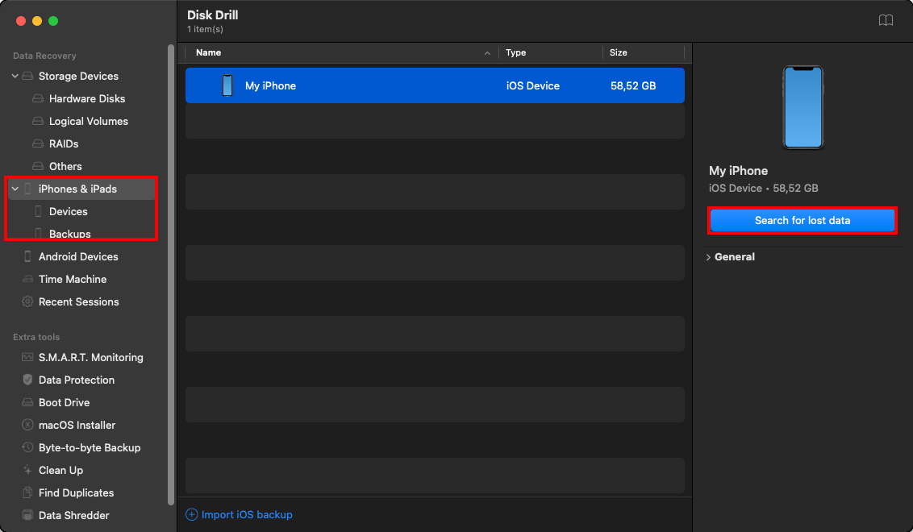Open Time Machine recovery
913x532 pixels.
tap(73, 280)
